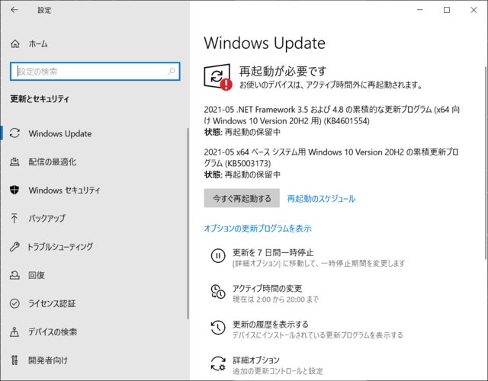Click 現在は 2:00 から 20:00 まで text

[x=275, y=299]
